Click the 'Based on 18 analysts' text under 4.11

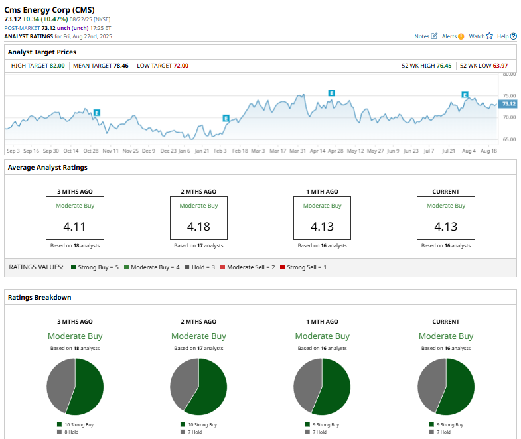coord(75,246)
